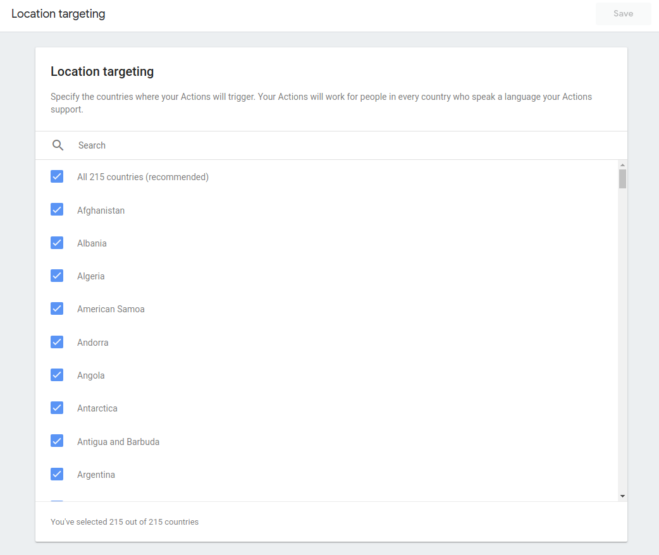
Task: Deselect the Andorra checkbox
Action: [57, 342]
